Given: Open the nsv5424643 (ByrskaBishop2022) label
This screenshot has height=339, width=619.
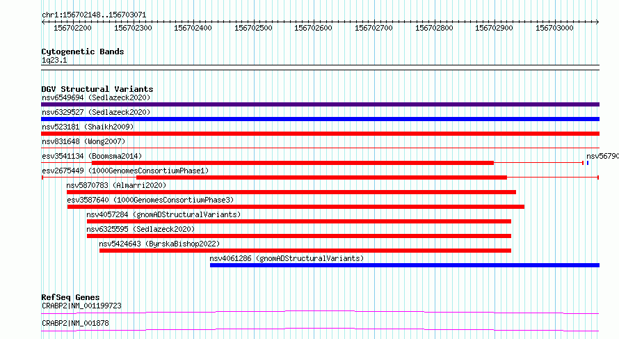Looking at the screenshot, I should tap(159, 244).
